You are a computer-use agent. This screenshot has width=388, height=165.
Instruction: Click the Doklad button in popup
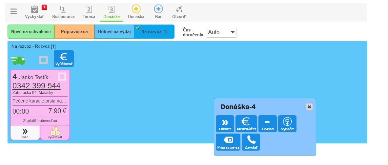coord(267,124)
